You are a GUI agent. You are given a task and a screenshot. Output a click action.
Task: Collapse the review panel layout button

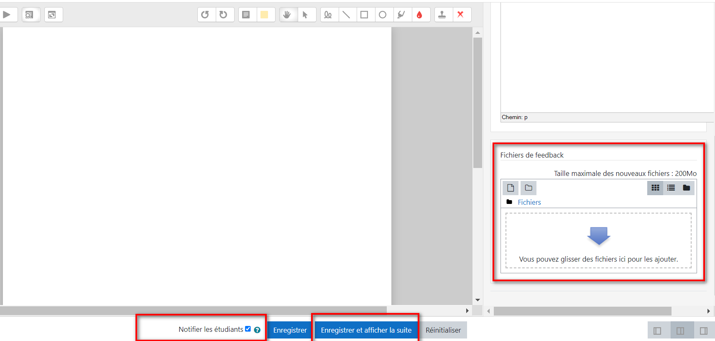coord(657,331)
